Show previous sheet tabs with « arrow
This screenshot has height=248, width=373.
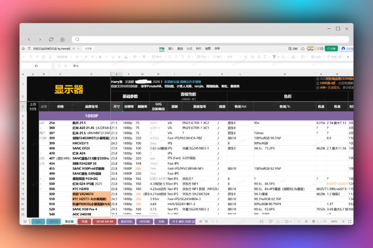[200, 221]
